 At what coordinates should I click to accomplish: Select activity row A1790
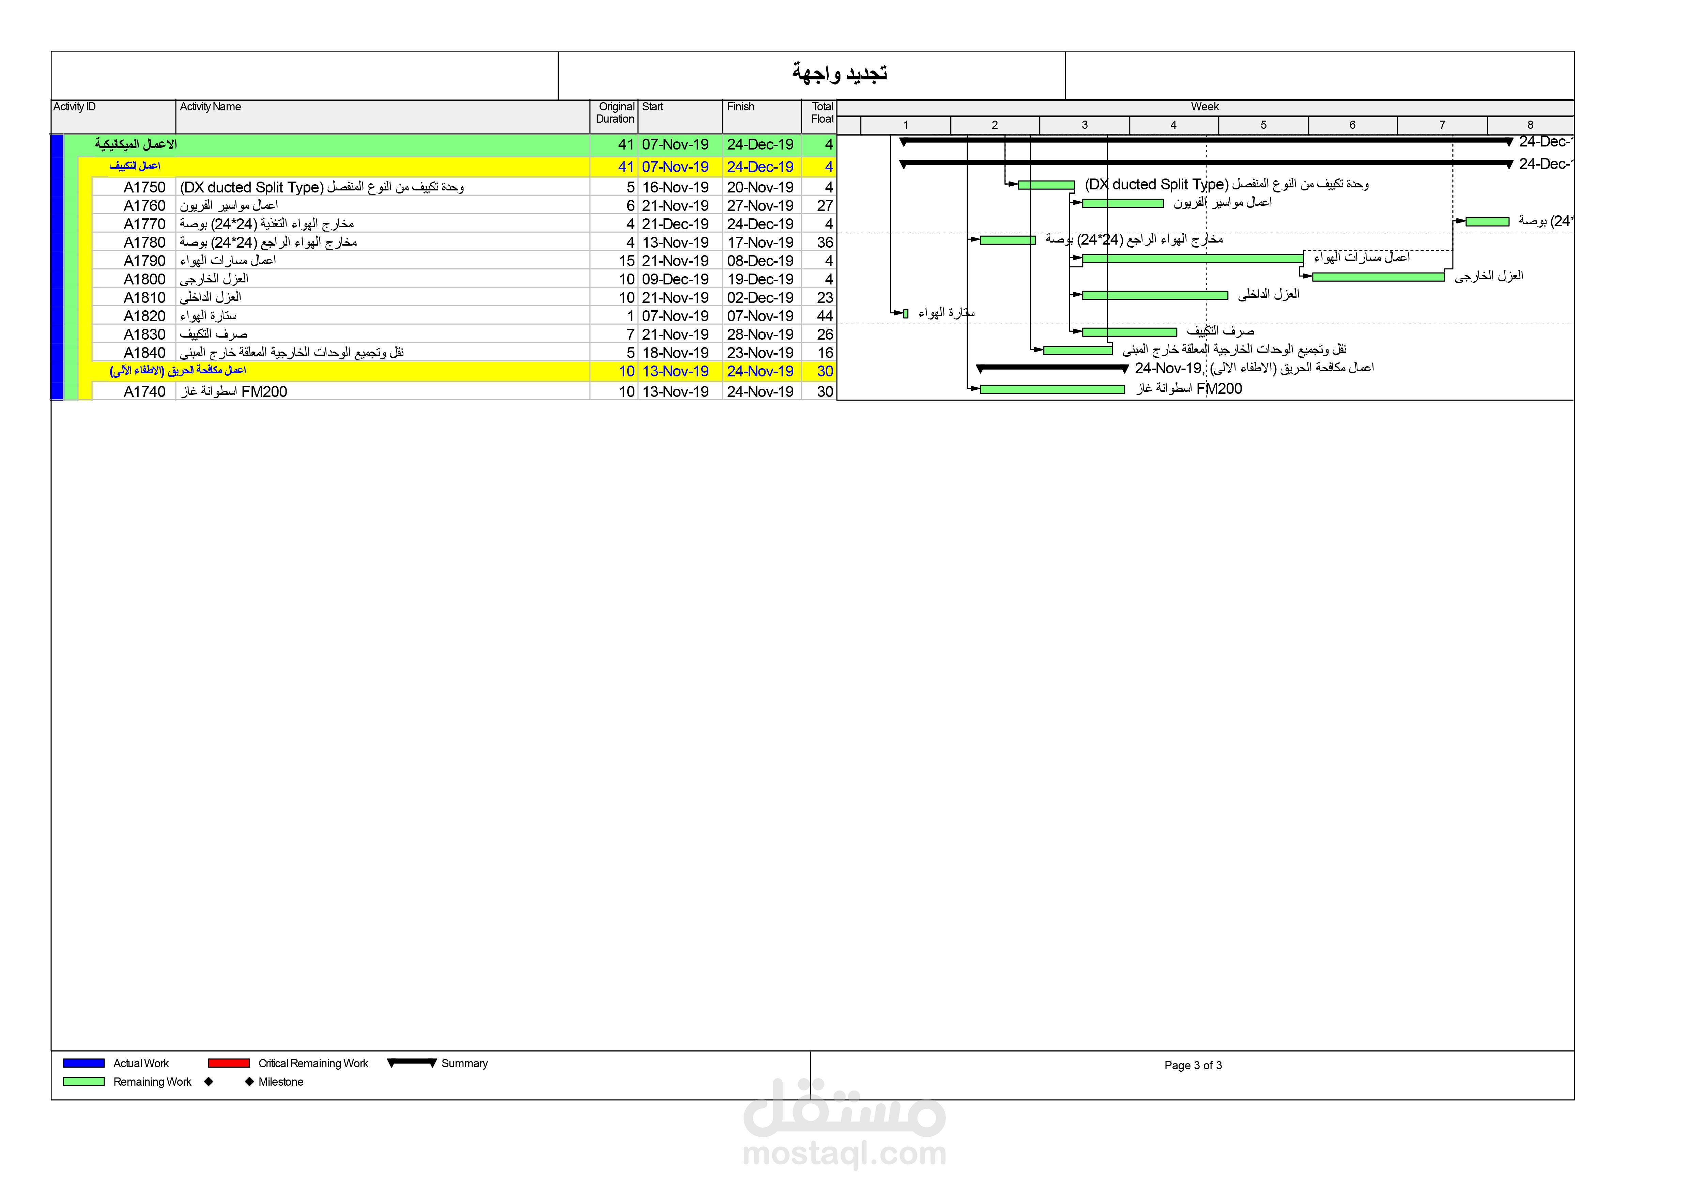[144, 261]
